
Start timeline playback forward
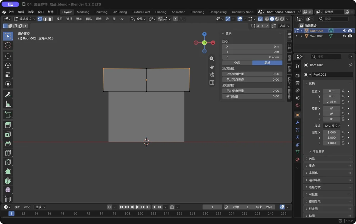pos(137,207)
